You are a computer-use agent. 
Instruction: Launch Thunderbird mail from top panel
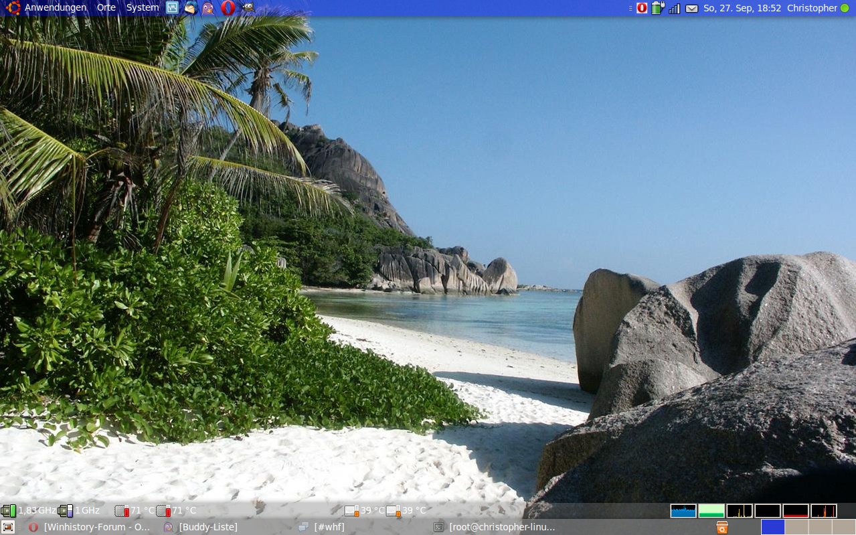(x=191, y=8)
